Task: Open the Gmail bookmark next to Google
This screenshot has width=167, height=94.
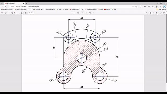Action: pyautogui.click(x=59, y=9)
